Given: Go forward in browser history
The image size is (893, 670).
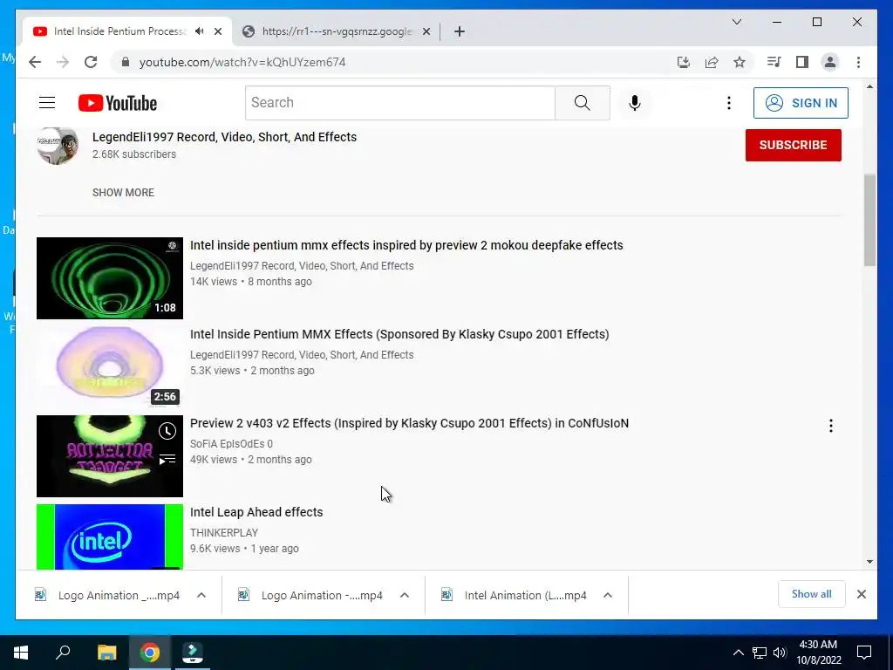Looking at the screenshot, I should click(63, 62).
